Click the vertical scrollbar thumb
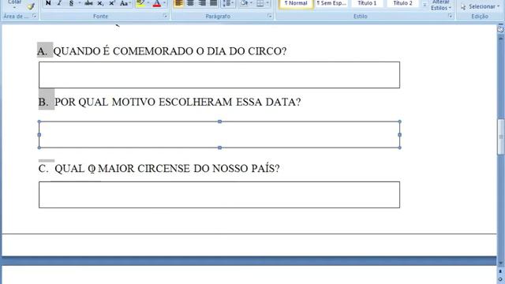505x284 pixels. 501,136
